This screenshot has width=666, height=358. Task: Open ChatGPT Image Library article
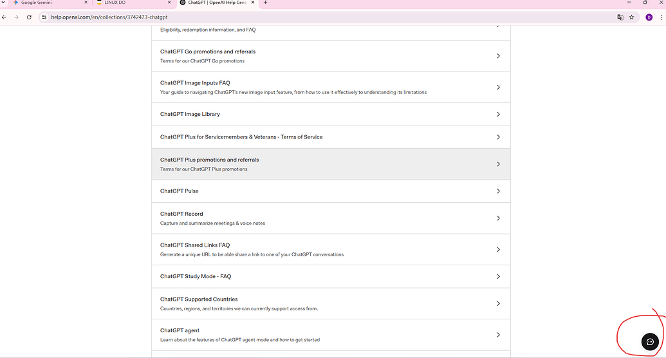tap(331, 115)
